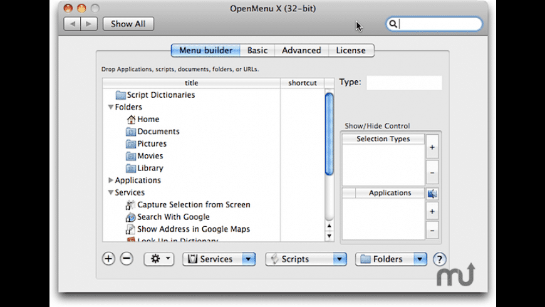Click the Script Dictionaries folder icon
Screen dimensions: 545x307
[121, 95]
